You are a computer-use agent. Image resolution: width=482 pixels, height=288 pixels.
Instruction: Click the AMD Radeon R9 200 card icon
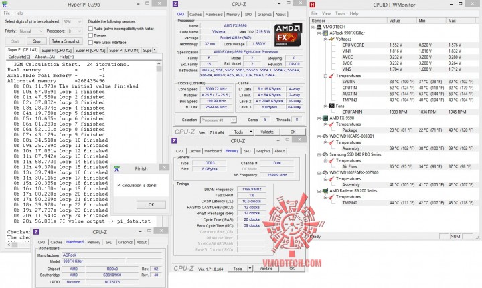[x=325, y=190]
